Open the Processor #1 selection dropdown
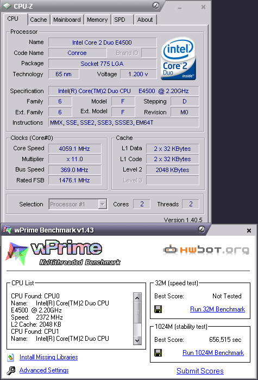Screen dimensions: 258x380 [x=103, y=204]
